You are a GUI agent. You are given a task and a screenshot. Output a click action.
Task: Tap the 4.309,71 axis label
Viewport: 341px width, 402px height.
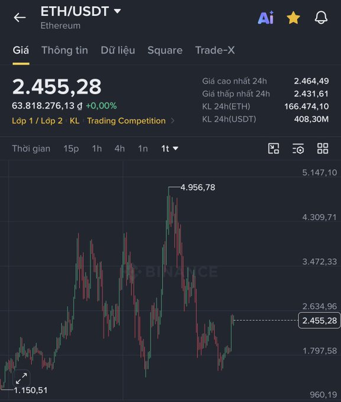click(x=320, y=217)
